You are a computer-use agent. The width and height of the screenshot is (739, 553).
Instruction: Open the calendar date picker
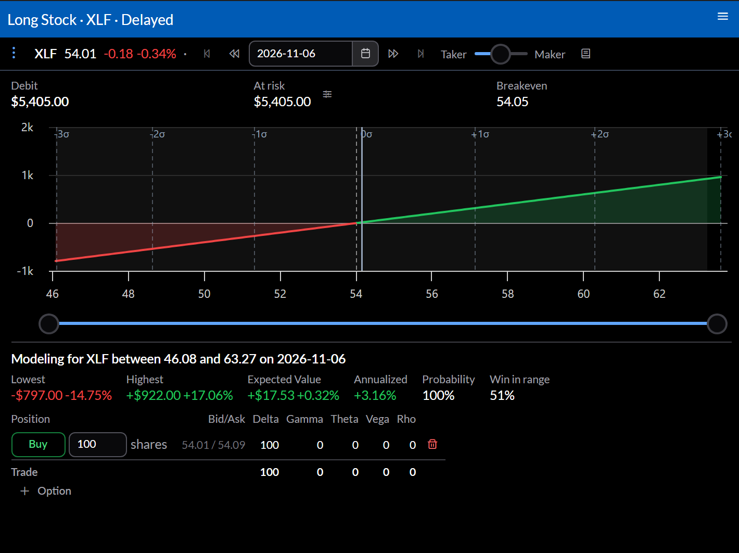[x=365, y=54]
